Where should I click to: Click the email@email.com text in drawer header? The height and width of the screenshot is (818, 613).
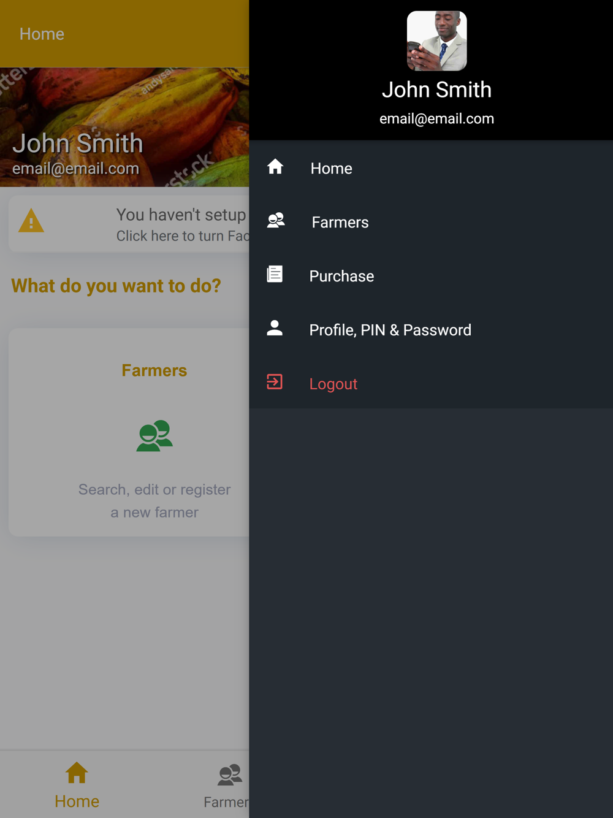click(436, 118)
